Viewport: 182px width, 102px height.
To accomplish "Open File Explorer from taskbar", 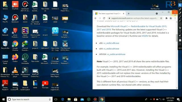I will click(x=69, y=99).
